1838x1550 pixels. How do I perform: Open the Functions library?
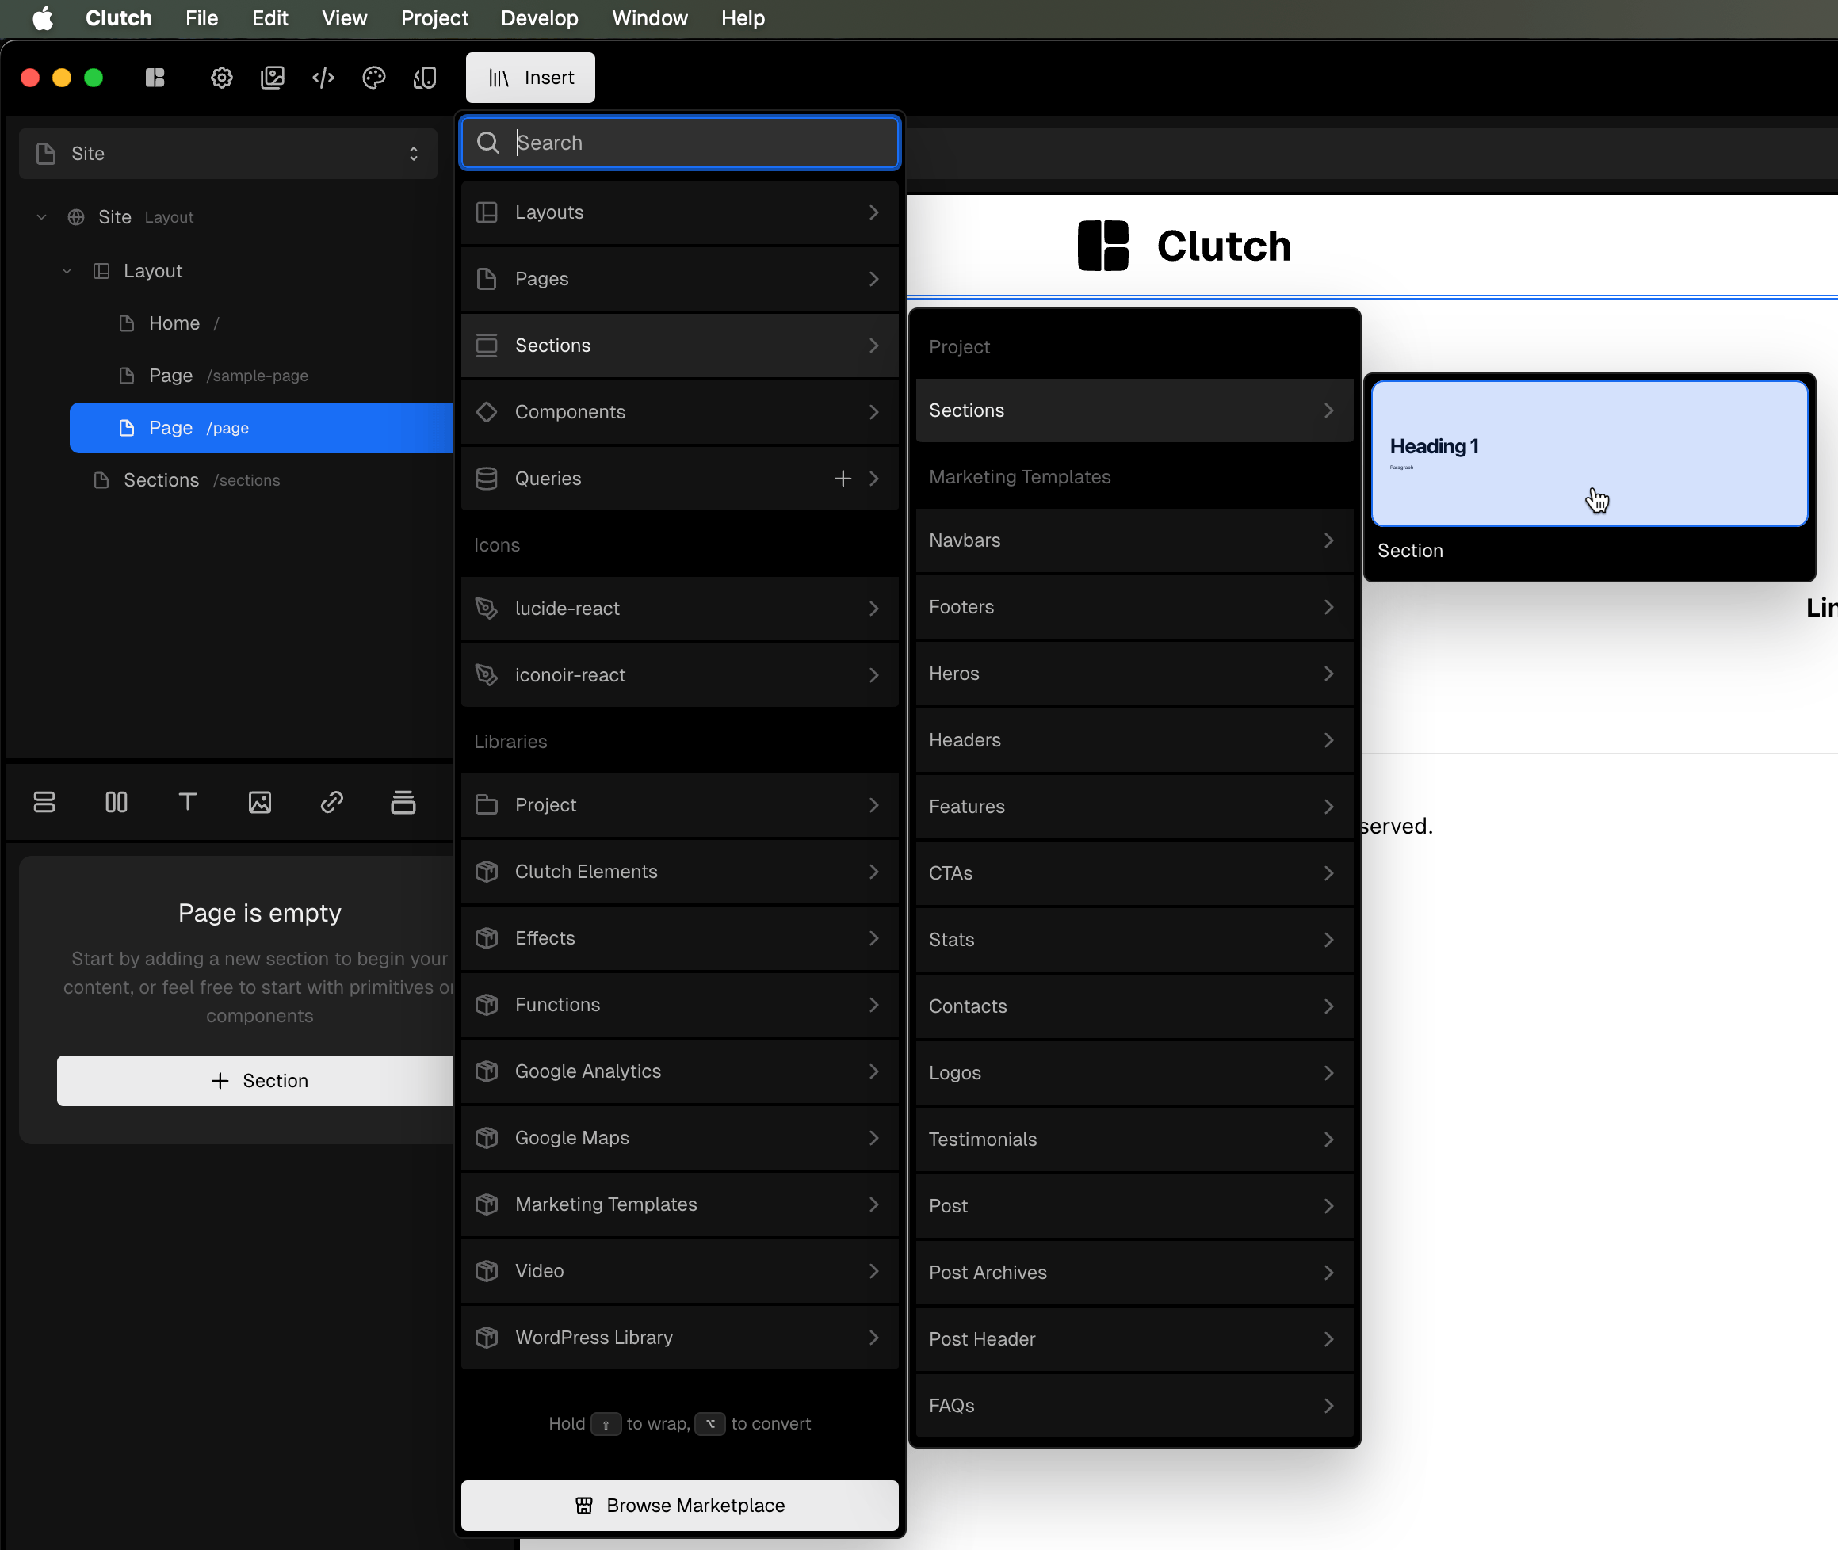tap(679, 1004)
